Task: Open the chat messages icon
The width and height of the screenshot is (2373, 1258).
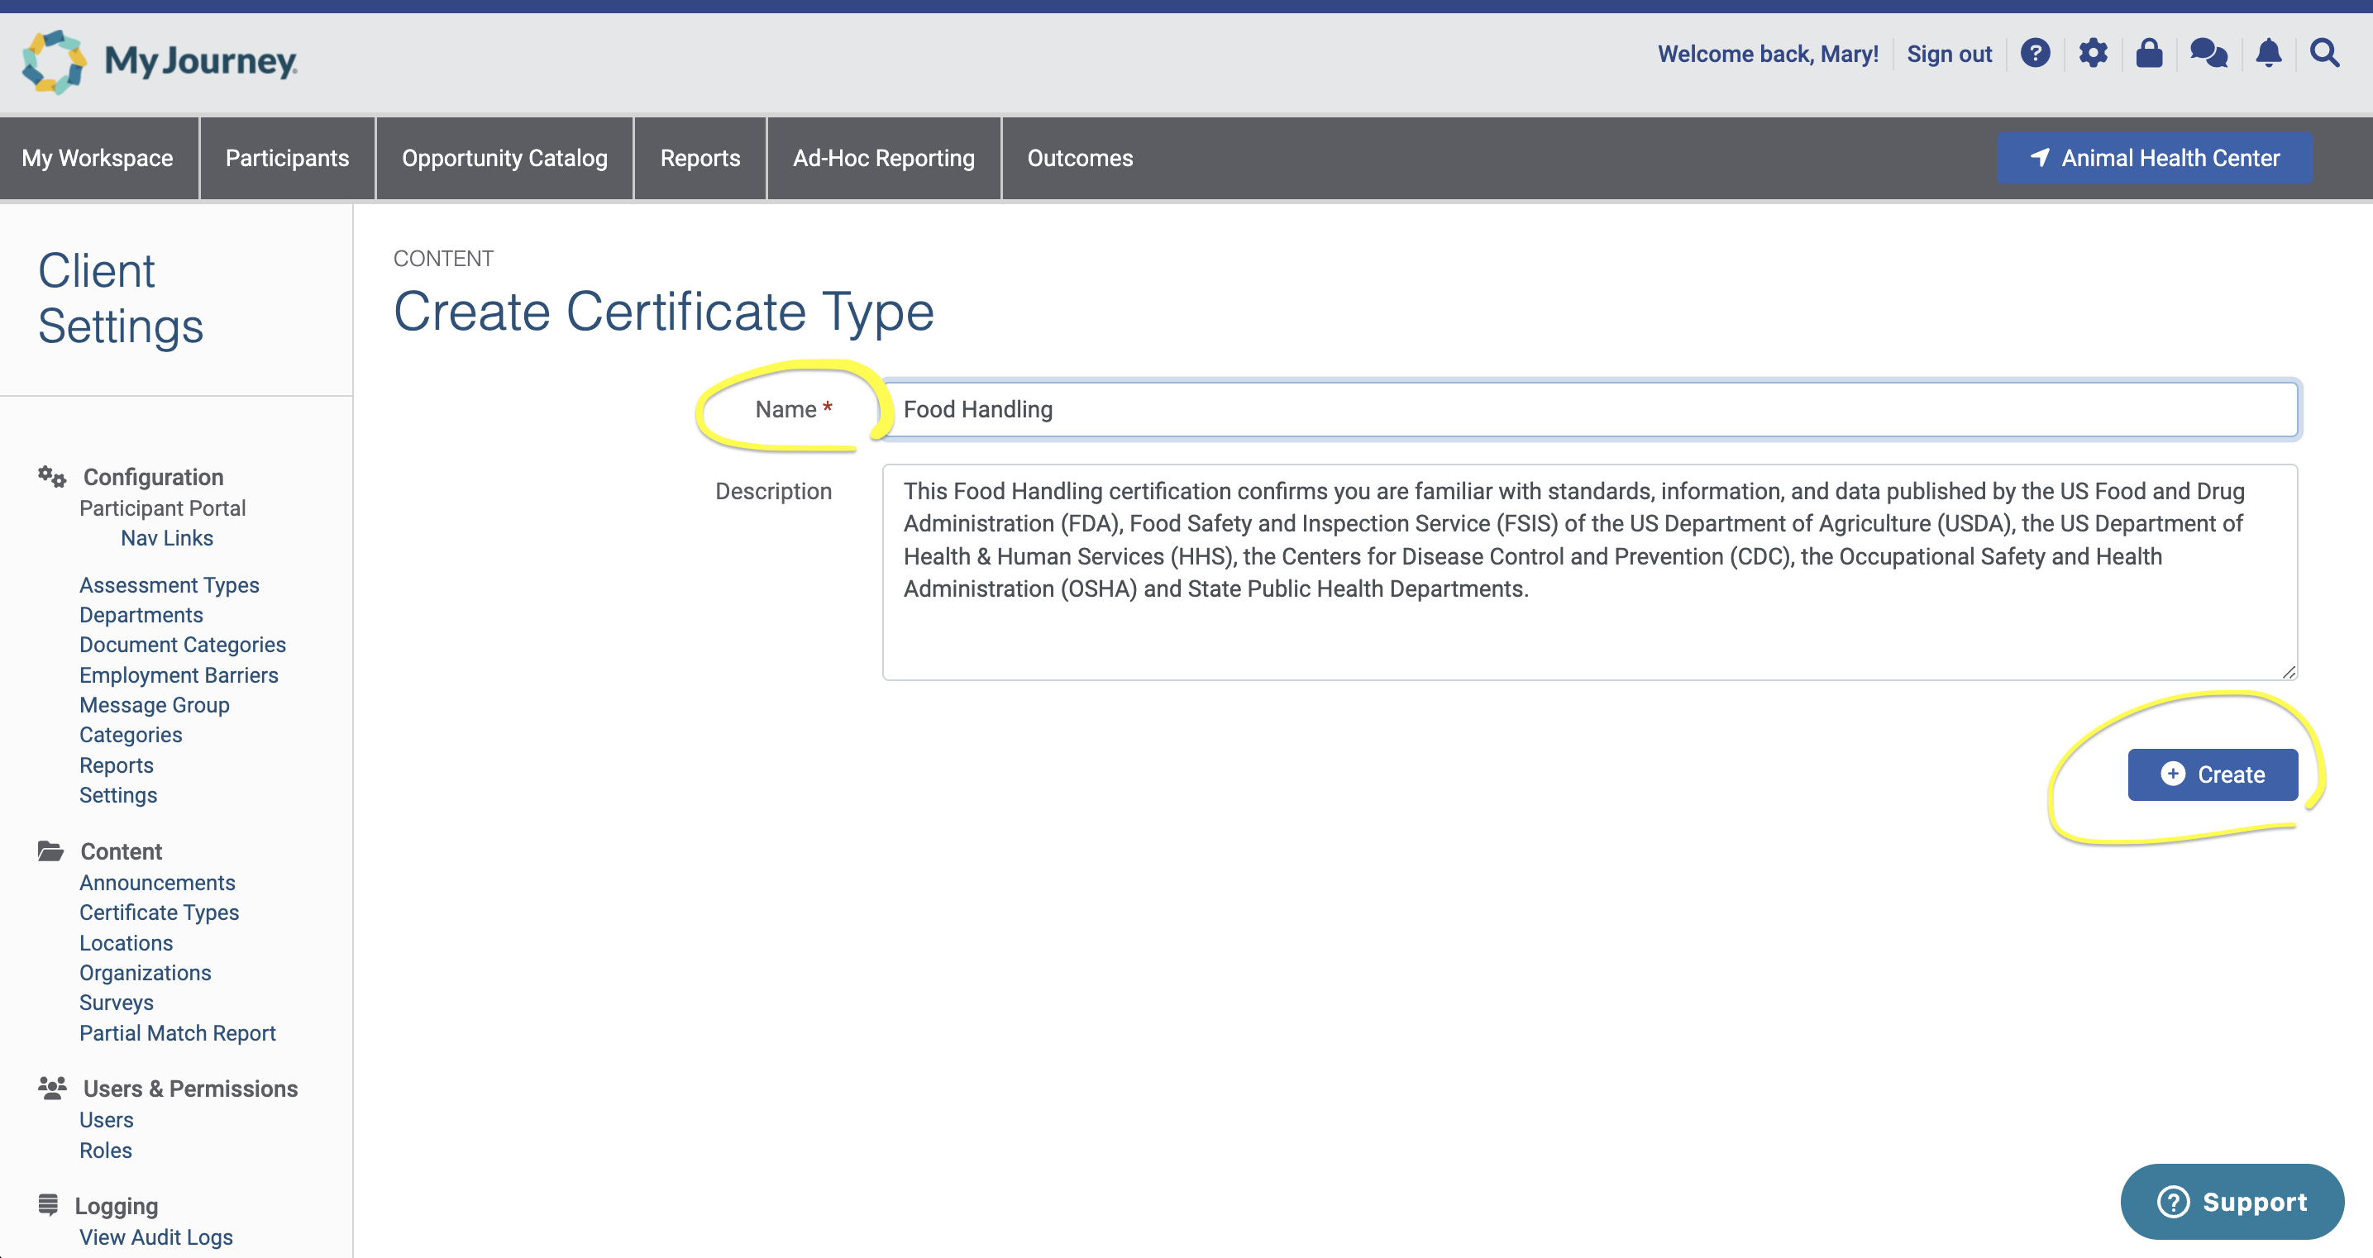Action: (2208, 54)
